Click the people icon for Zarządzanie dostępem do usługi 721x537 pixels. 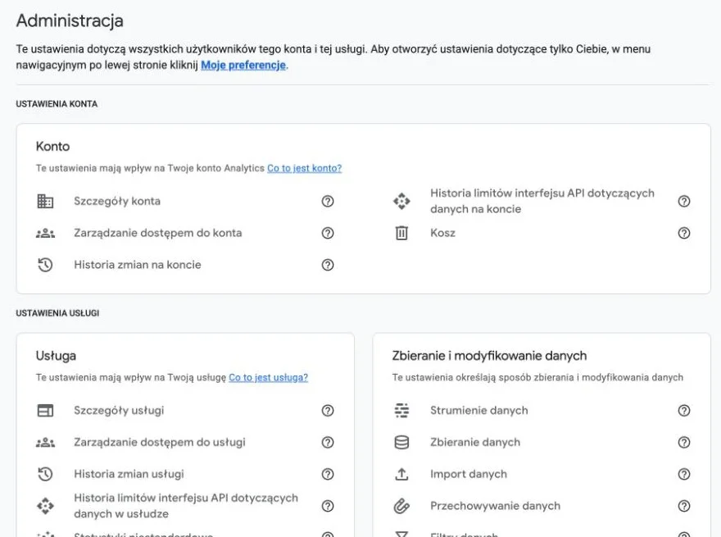(x=45, y=442)
